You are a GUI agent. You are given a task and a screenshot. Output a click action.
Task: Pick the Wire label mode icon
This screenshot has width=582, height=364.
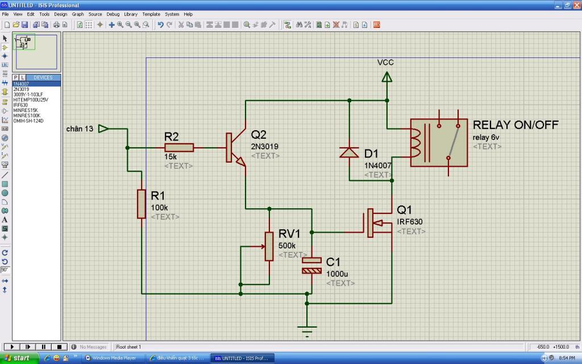click(x=5, y=65)
